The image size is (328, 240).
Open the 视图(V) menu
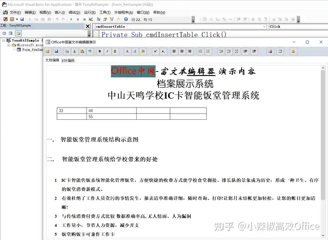pos(45,13)
